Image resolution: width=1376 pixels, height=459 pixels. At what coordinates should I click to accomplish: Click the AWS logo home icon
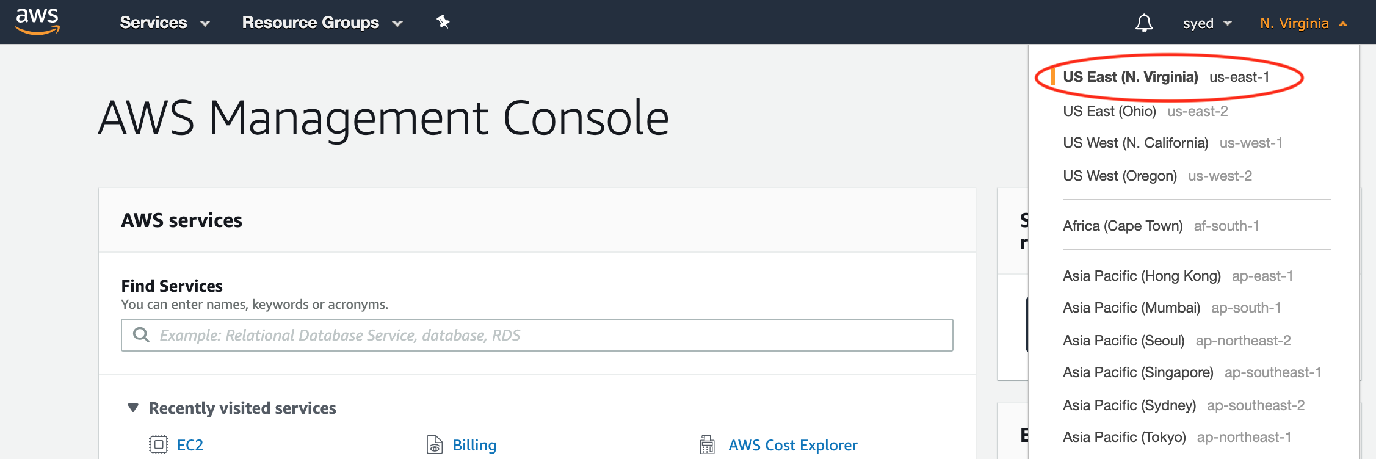coord(37,22)
